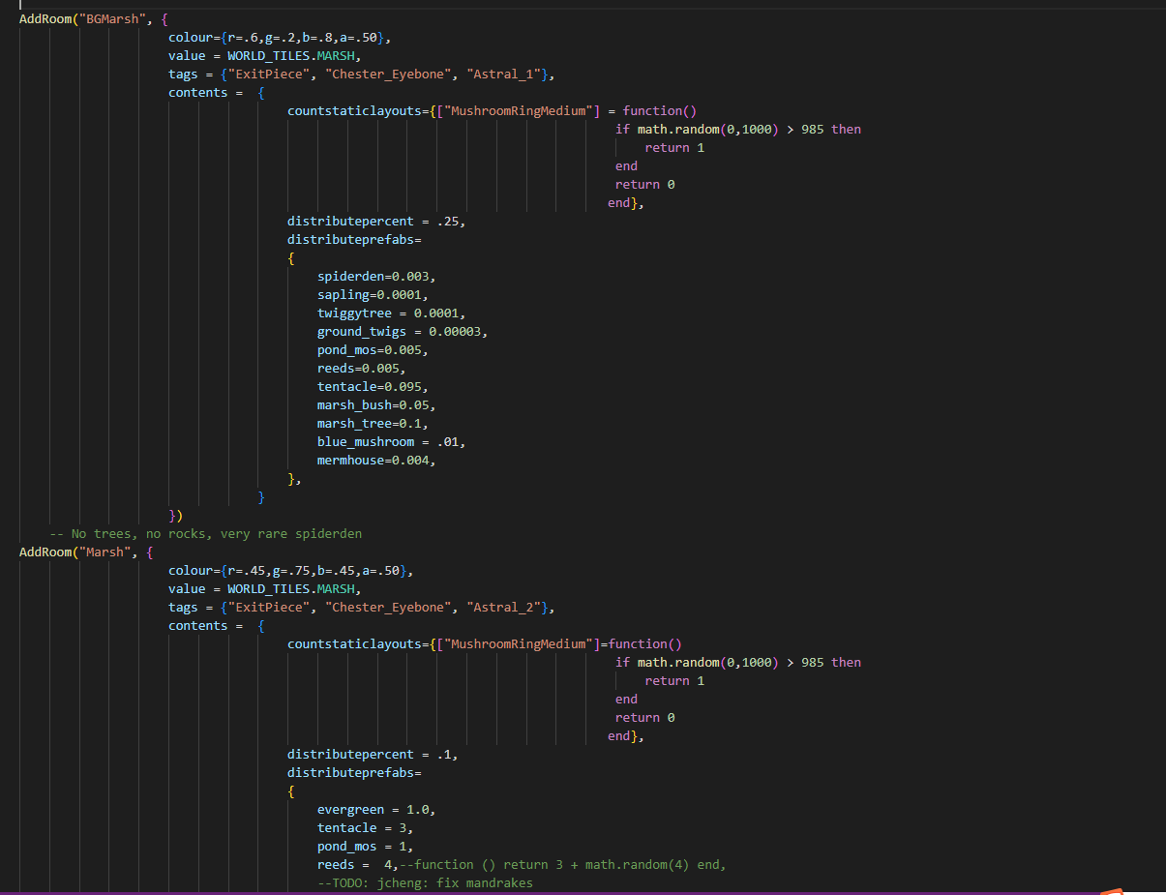Click the marsh_bush=0.05 entry

370,405
